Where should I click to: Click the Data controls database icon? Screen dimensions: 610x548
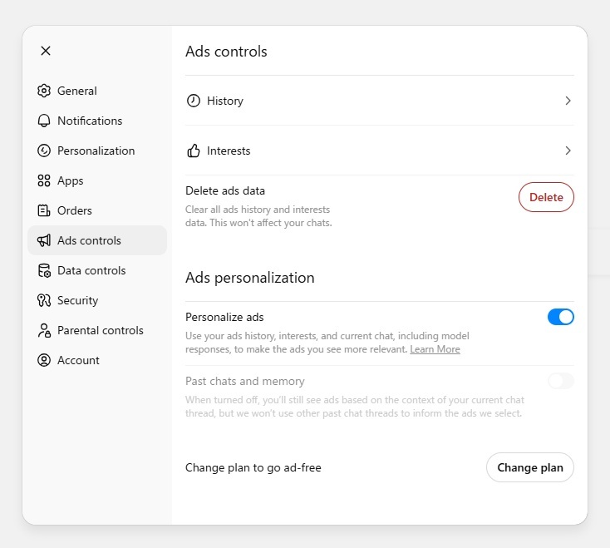tap(44, 270)
